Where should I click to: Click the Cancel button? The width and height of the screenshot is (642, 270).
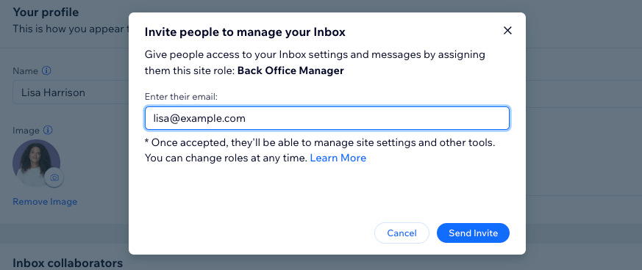pos(402,233)
